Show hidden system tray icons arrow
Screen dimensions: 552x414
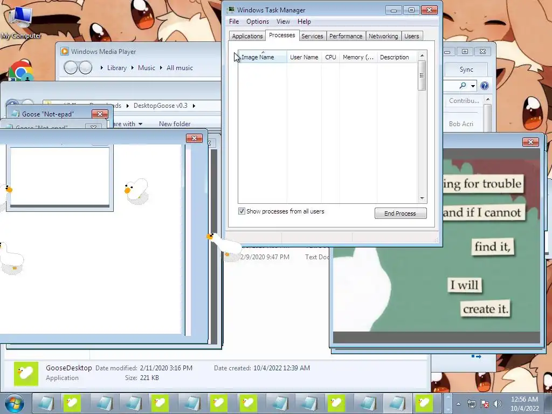[x=458, y=404]
